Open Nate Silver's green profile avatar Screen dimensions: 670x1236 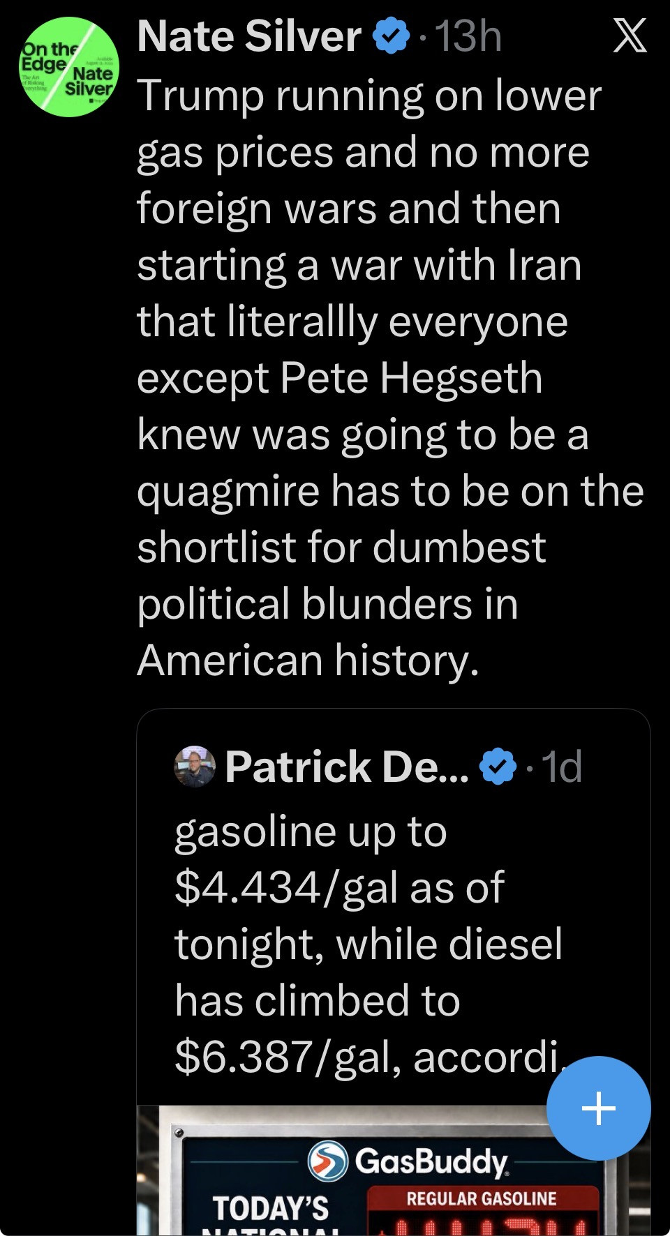pos(69,67)
